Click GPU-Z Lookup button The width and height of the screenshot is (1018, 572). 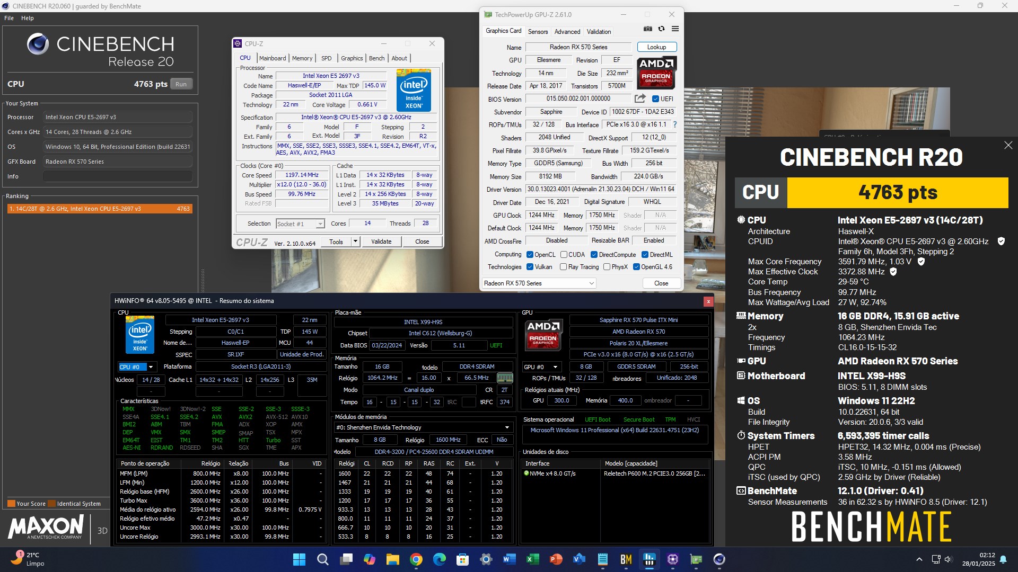click(656, 47)
